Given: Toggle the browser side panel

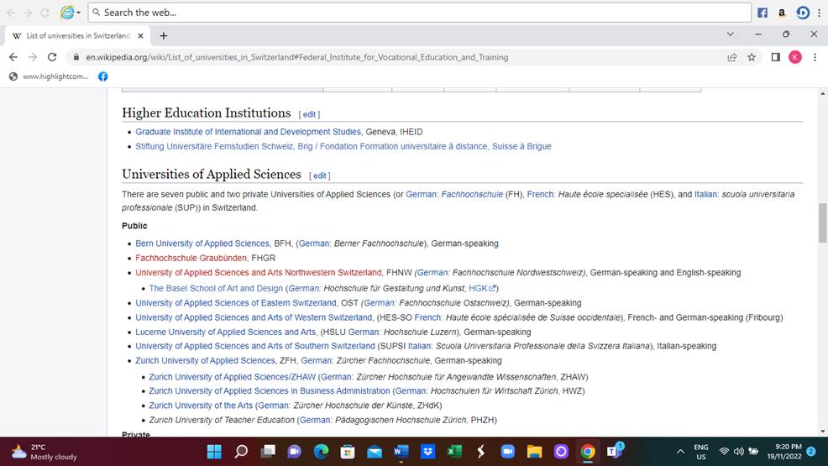Looking at the screenshot, I should click(775, 57).
